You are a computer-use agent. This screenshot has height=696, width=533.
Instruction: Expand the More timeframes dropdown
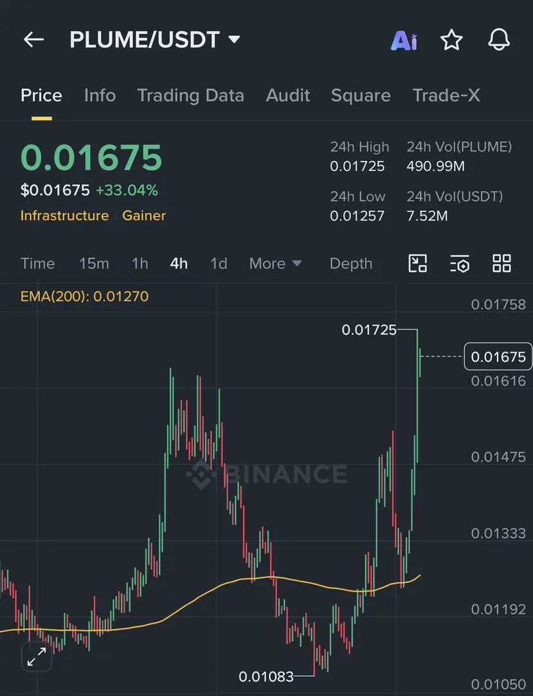(x=275, y=263)
